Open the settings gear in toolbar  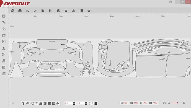click(89, 11)
